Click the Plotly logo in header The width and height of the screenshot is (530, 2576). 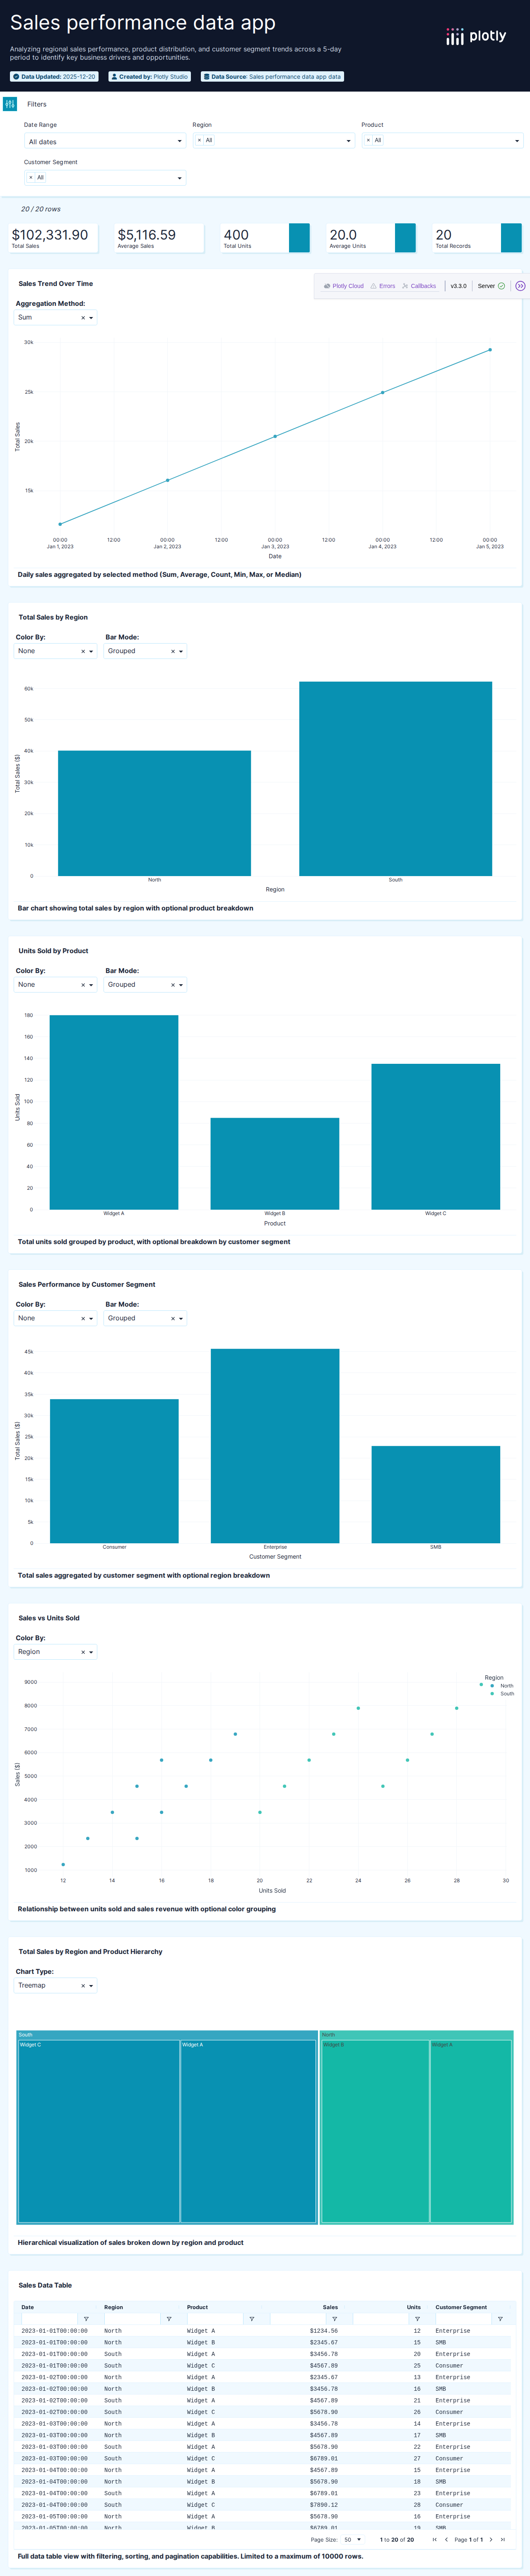476,36
